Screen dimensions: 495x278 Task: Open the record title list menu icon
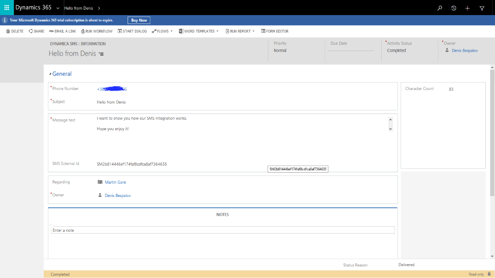(x=101, y=54)
